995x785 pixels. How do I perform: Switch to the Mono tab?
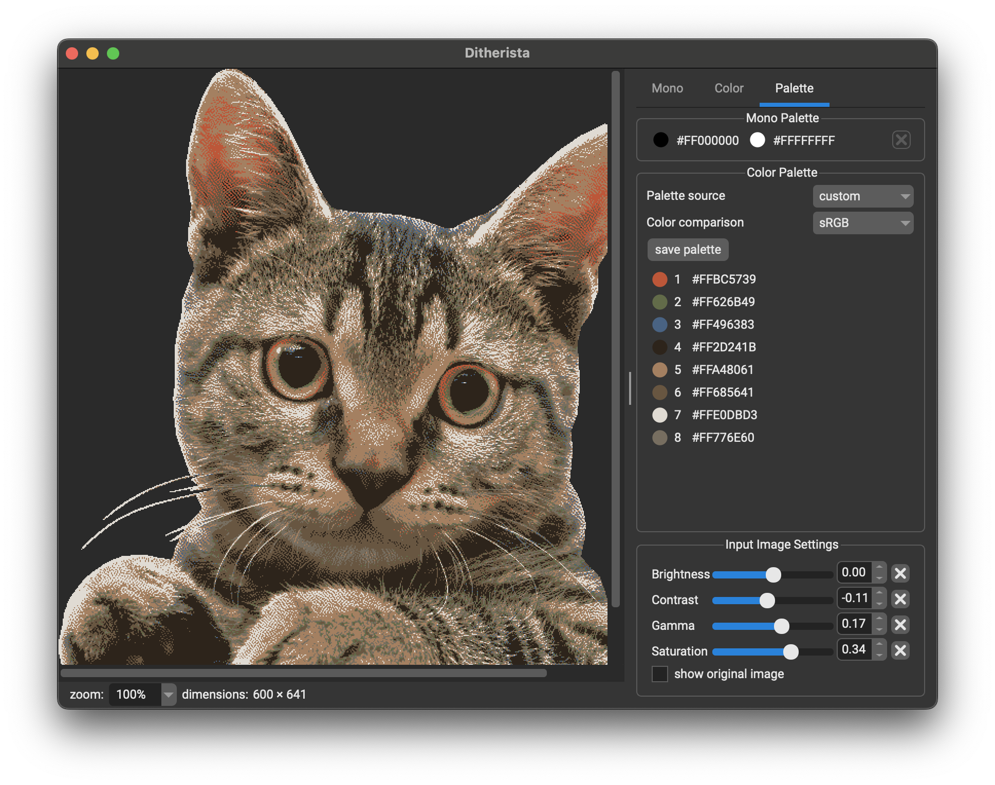click(x=667, y=88)
